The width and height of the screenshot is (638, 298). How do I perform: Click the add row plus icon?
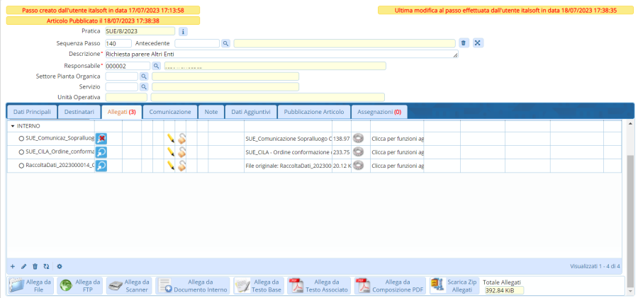12,266
